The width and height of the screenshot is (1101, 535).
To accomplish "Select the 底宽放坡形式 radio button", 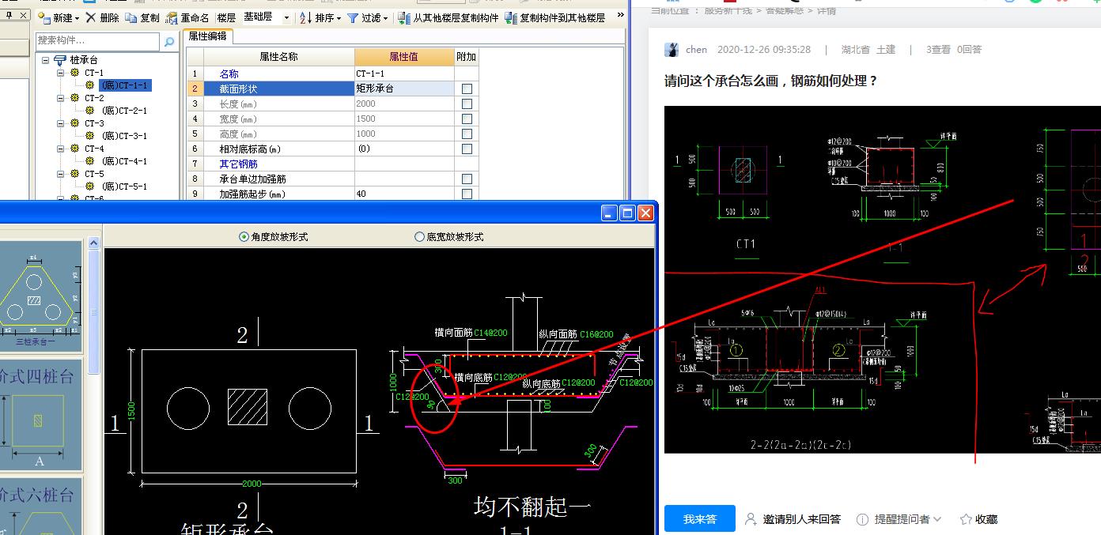I will coord(419,236).
